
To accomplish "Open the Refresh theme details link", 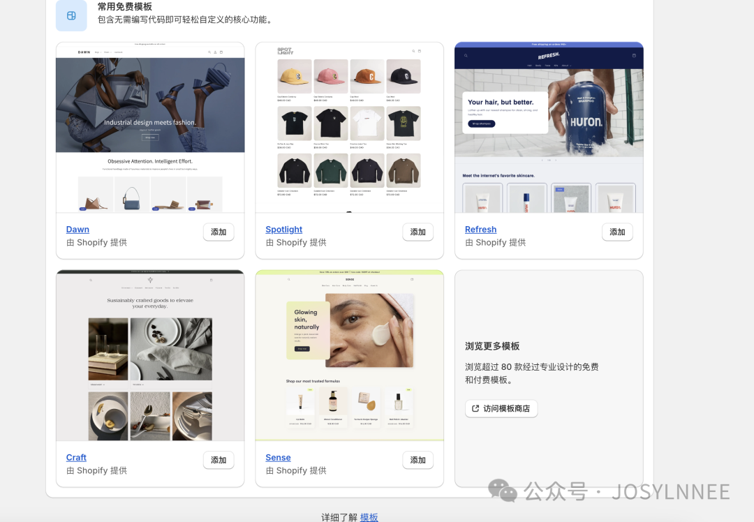I will pos(480,229).
